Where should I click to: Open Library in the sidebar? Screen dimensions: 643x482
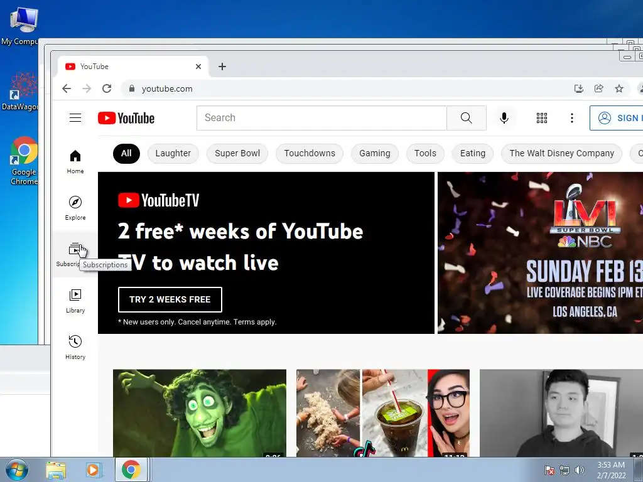click(x=75, y=301)
